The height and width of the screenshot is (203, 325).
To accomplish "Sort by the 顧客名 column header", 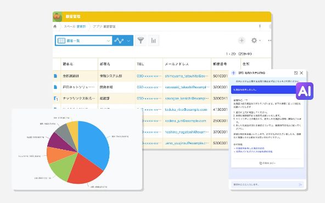I will [68, 64].
